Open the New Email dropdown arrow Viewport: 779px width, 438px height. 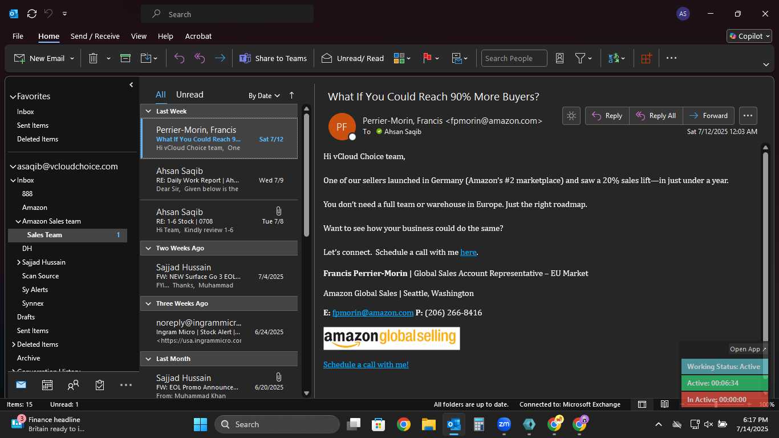click(x=72, y=59)
